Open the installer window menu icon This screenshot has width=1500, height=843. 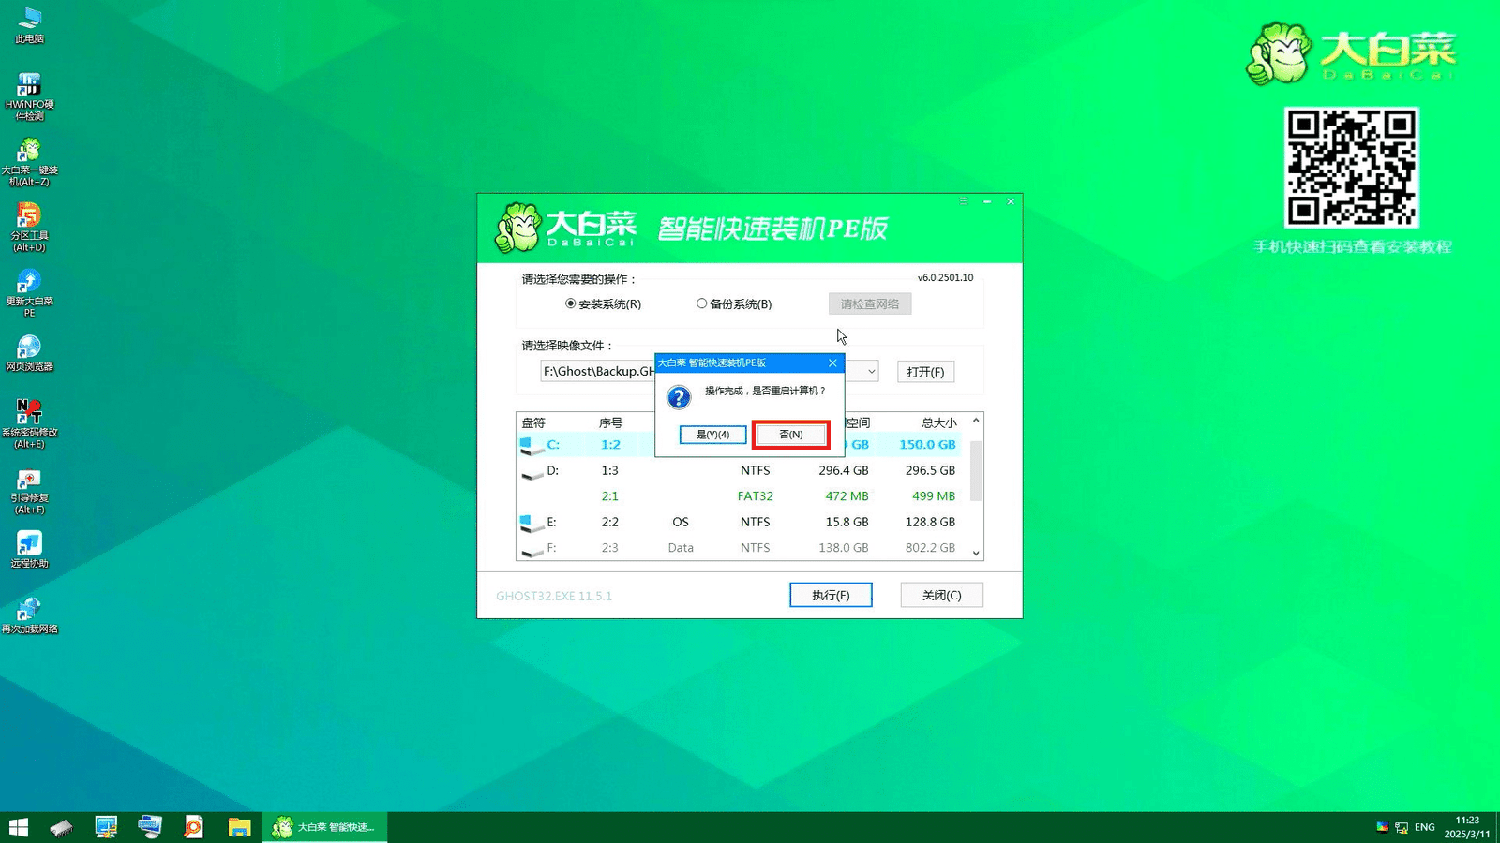pos(963,201)
